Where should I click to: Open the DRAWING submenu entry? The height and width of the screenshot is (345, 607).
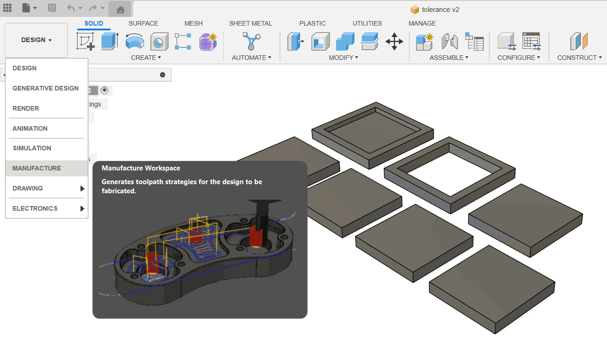(x=47, y=188)
